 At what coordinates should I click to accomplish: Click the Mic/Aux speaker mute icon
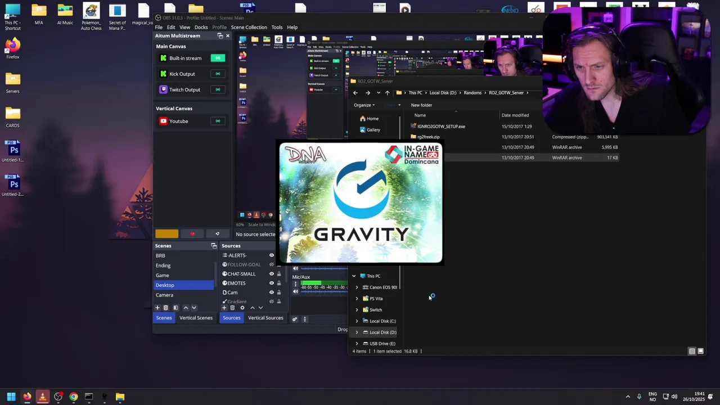tap(296, 291)
